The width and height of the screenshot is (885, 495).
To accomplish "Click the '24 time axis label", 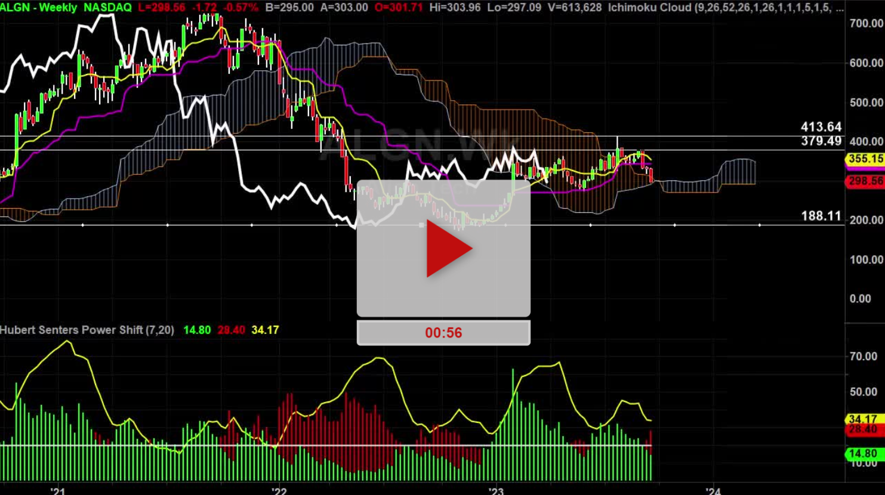I will [713, 491].
